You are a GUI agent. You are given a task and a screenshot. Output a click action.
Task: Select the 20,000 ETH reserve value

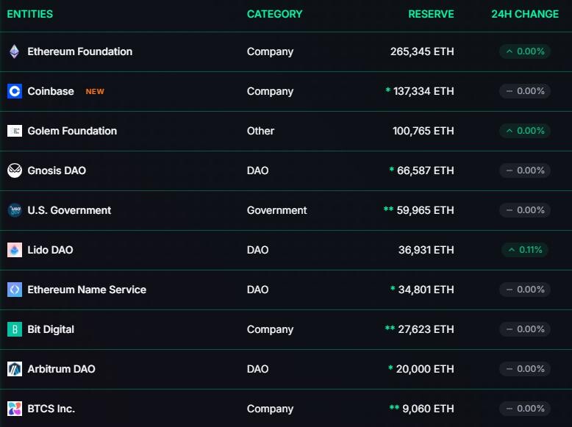tap(425, 370)
